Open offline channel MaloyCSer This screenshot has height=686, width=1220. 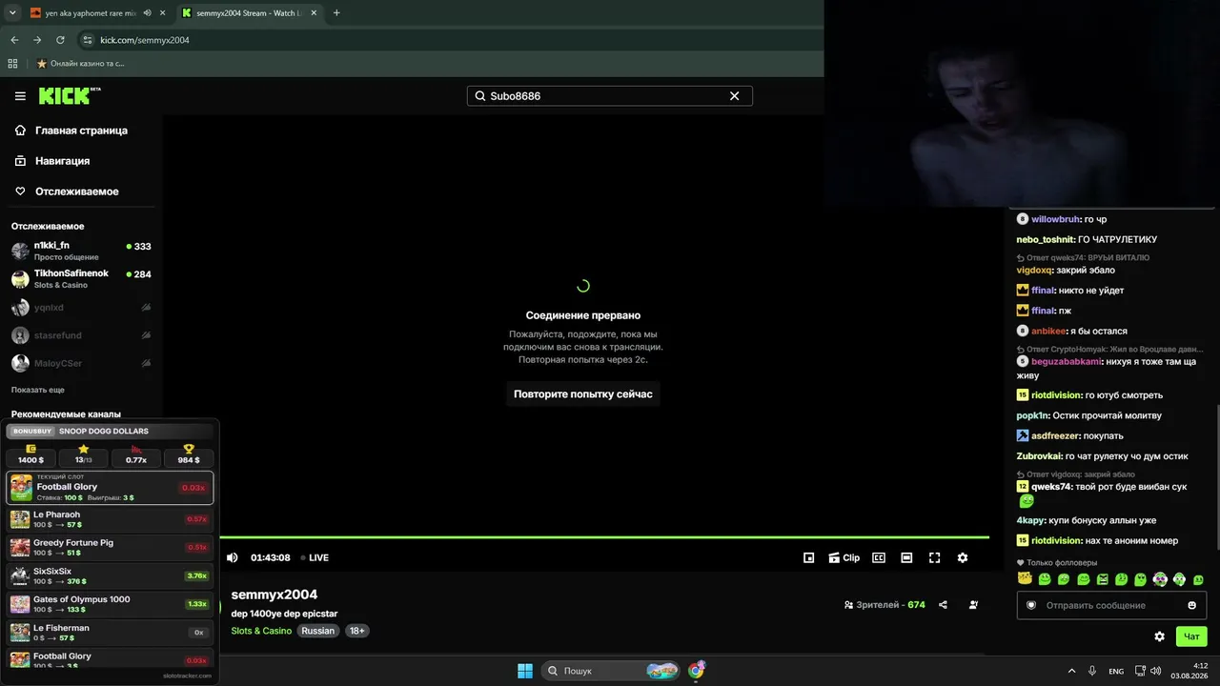click(x=81, y=363)
